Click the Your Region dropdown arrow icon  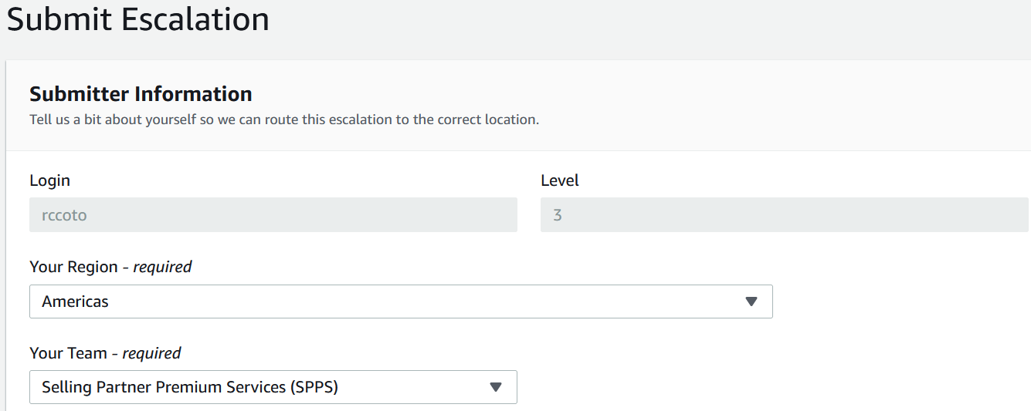click(751, 302)
